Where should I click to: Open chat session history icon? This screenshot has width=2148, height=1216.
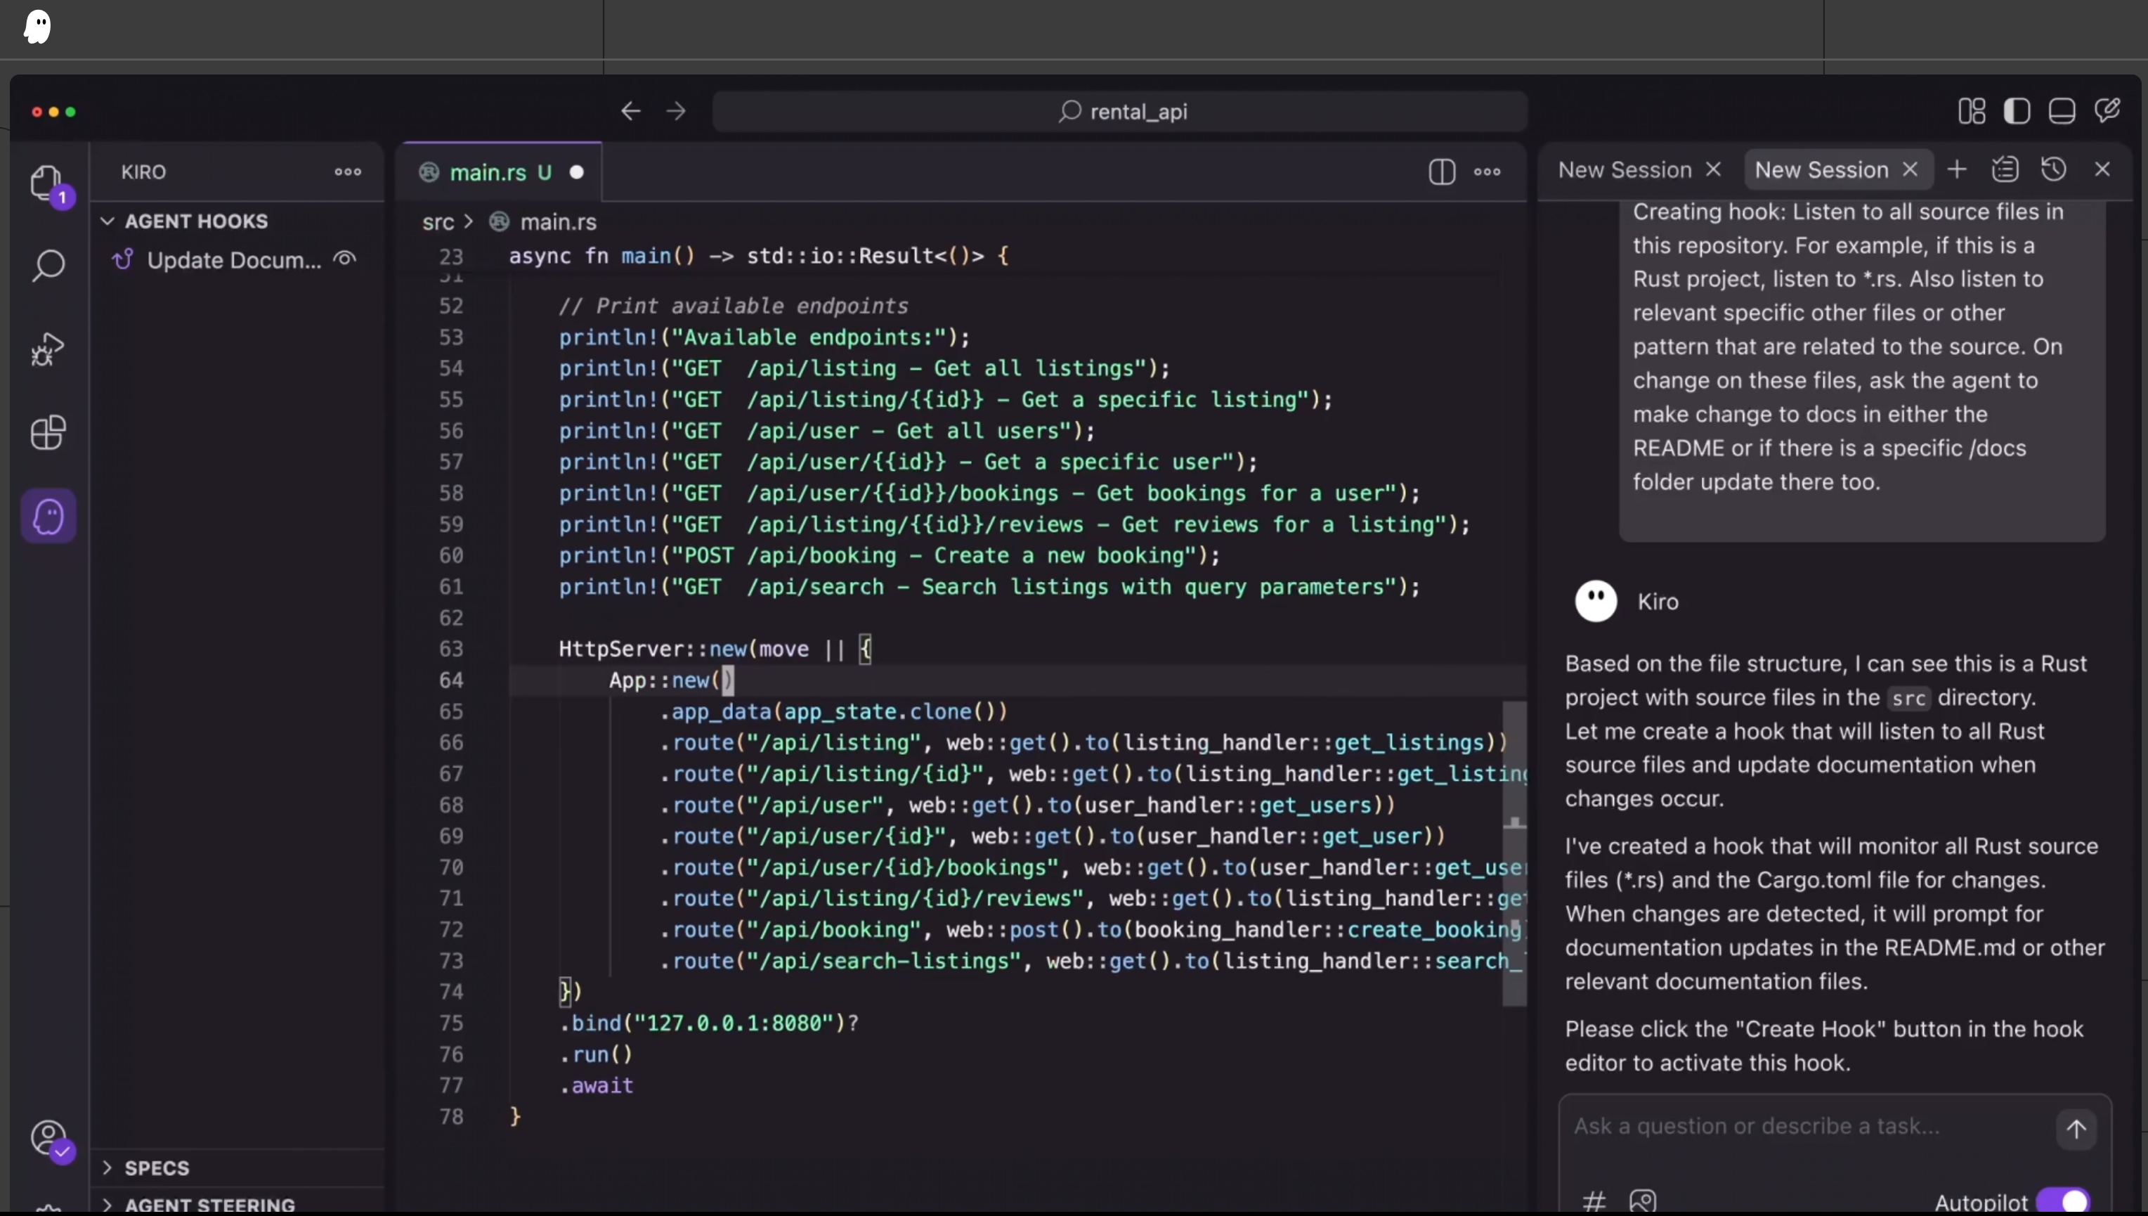point(2053,169)
